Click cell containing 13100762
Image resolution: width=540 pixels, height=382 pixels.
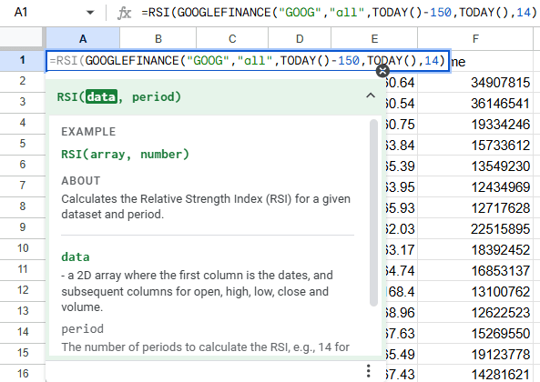(x=475, y=292)
